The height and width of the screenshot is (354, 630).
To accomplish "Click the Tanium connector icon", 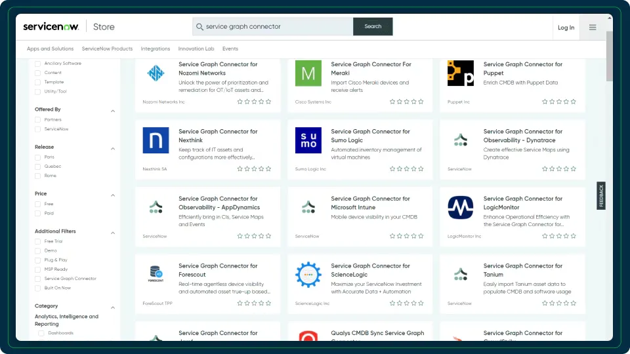I will [x=461, y=275].
